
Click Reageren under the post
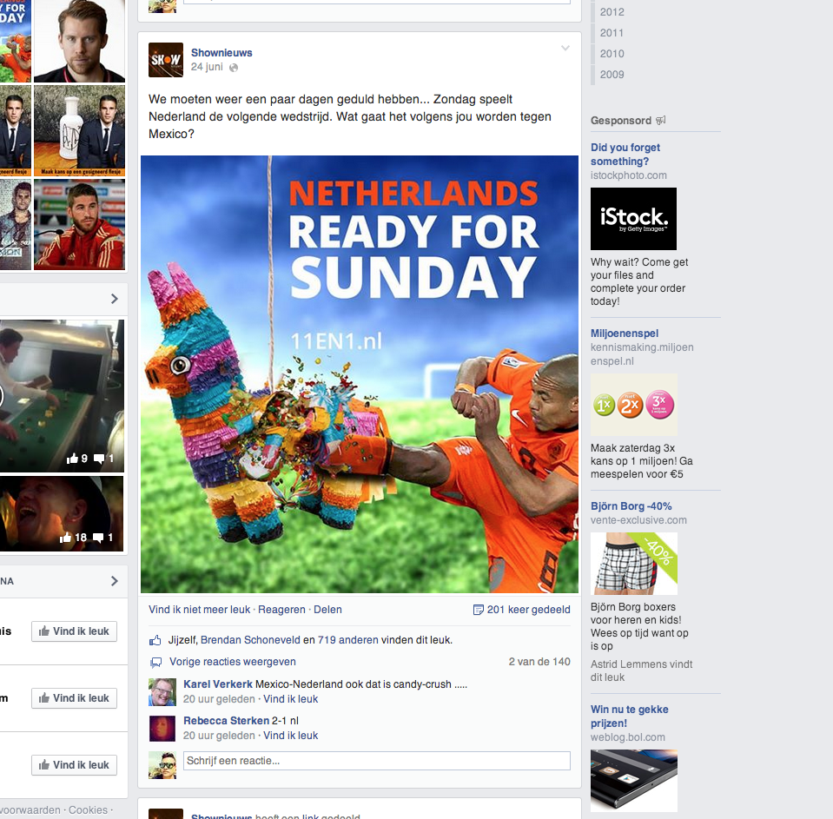(x=281, y=610)
